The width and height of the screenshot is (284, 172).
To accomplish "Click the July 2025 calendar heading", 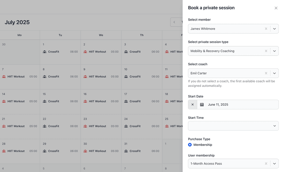I will tap(17, 22).
